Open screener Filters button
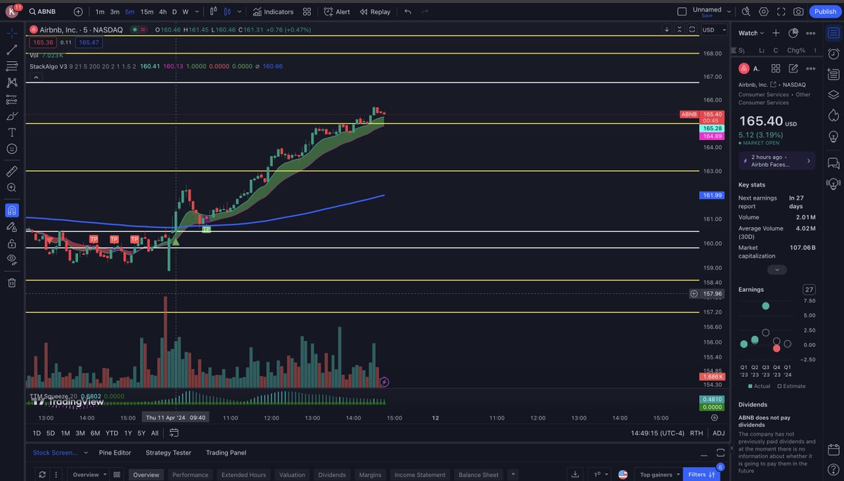Image resolution: width=844 pixels, height=481 pixels. 701,475
